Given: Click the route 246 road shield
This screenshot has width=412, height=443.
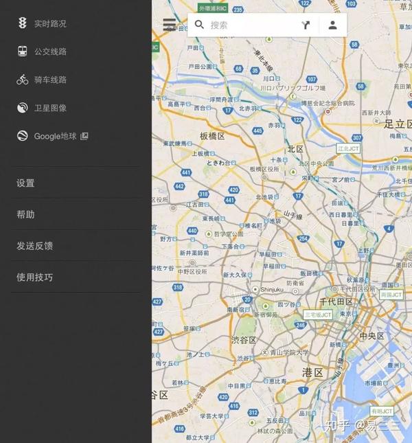Looking at the screenshot, I should click(x=301, y=325).
